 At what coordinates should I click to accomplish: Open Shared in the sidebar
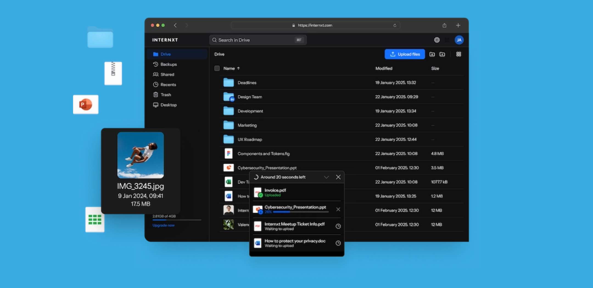pyautogui.click(x=167, y=74)
